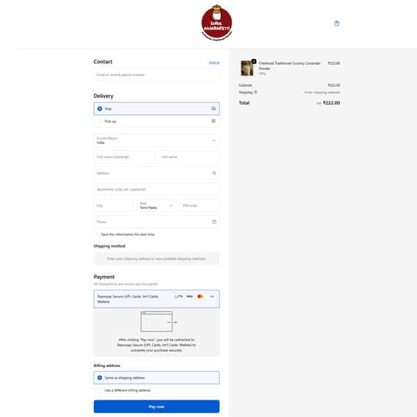Screen dimensions: 417x417
Task: Select the Pick up delivery option
Action: pyautogui.click(x=100, y=121)
